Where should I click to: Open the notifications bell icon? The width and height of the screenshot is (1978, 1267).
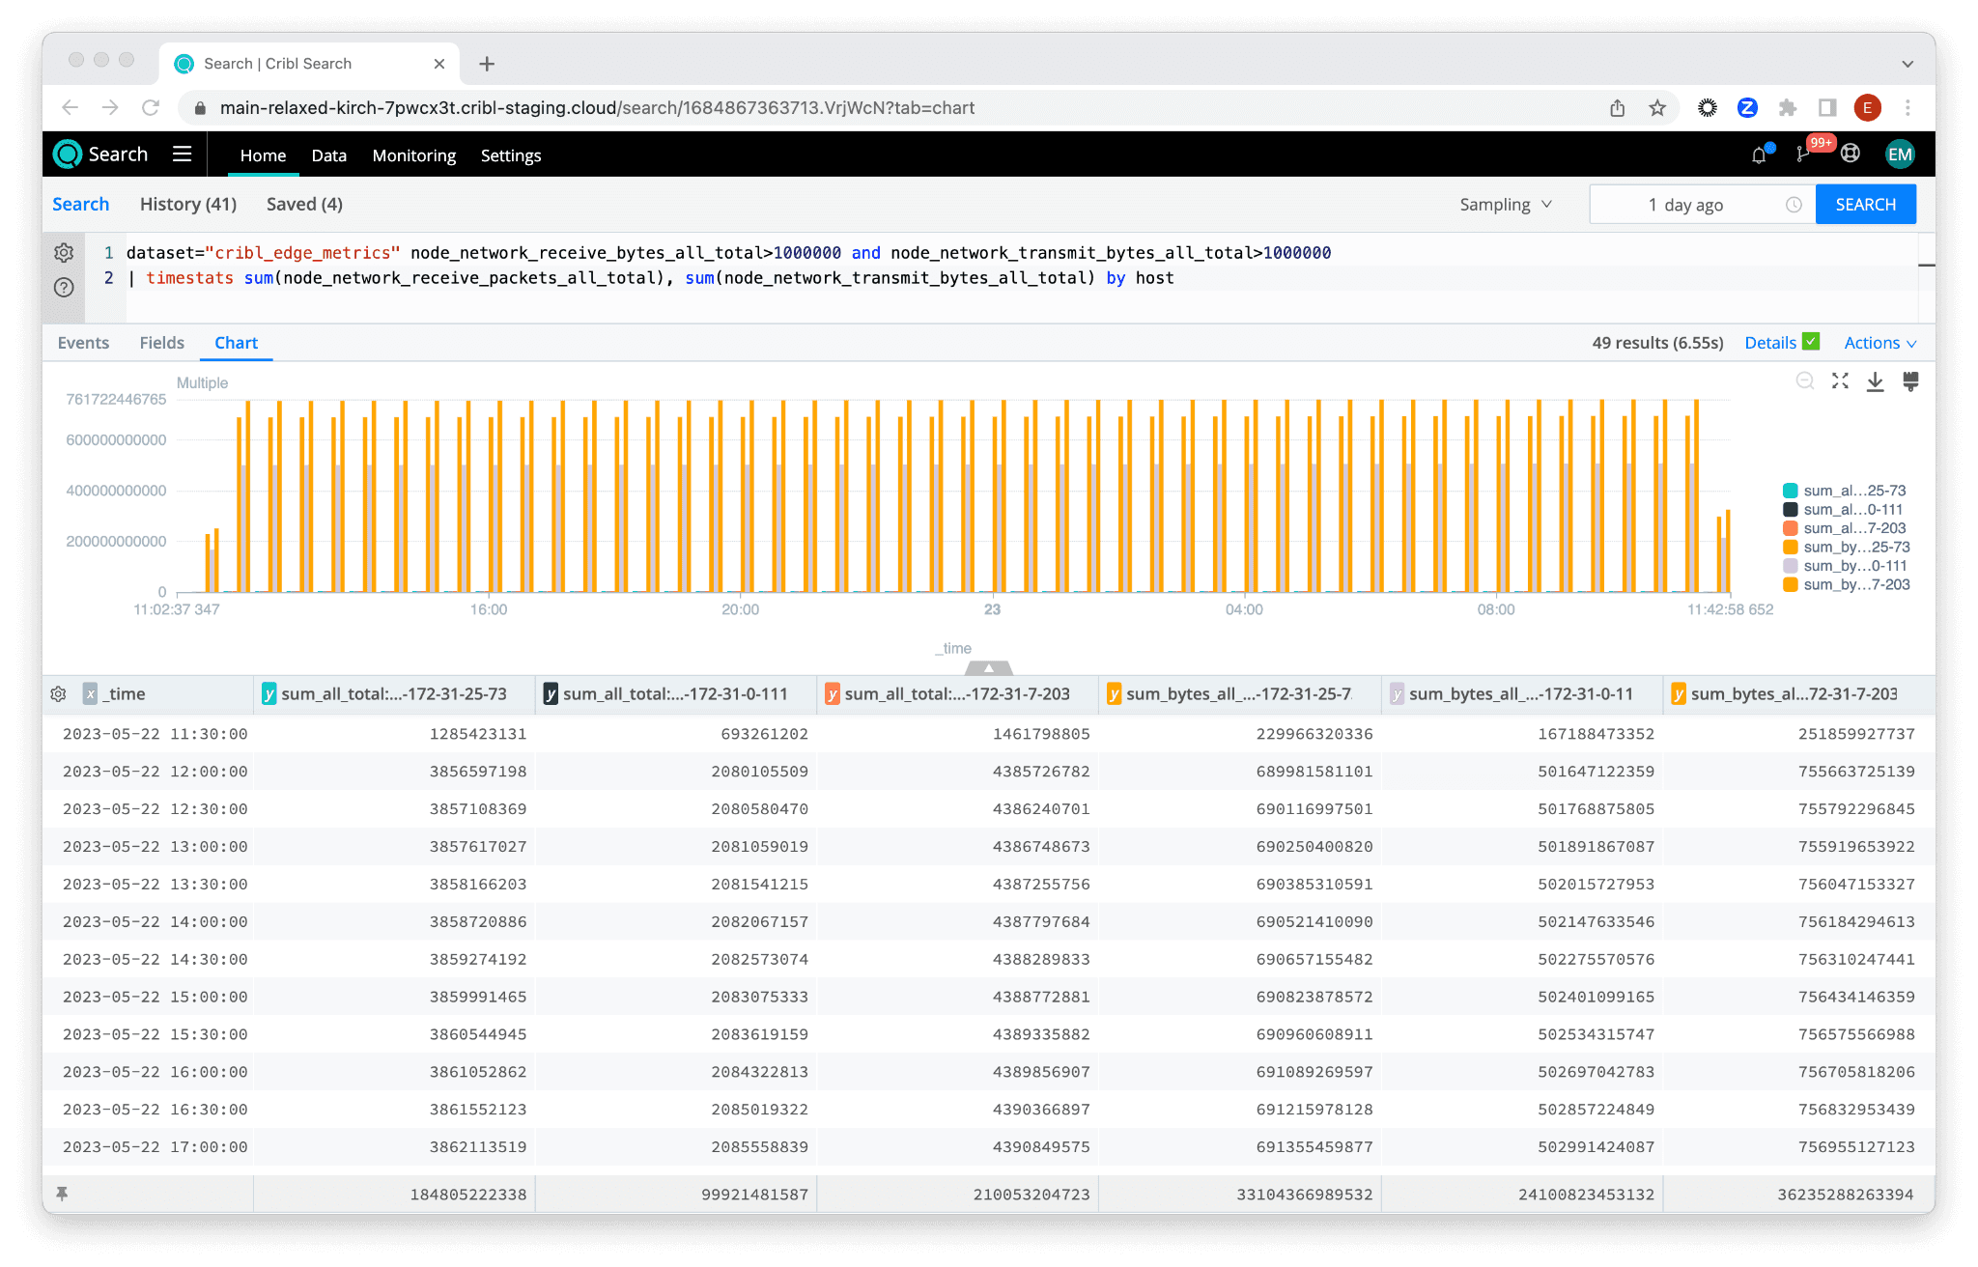tap(1759, 155)
